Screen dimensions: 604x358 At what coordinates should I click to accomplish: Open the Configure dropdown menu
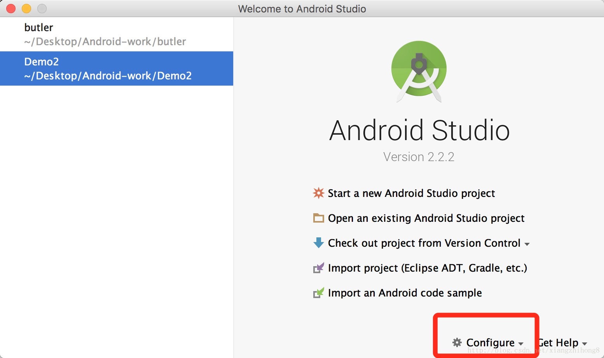coord(488,343)
